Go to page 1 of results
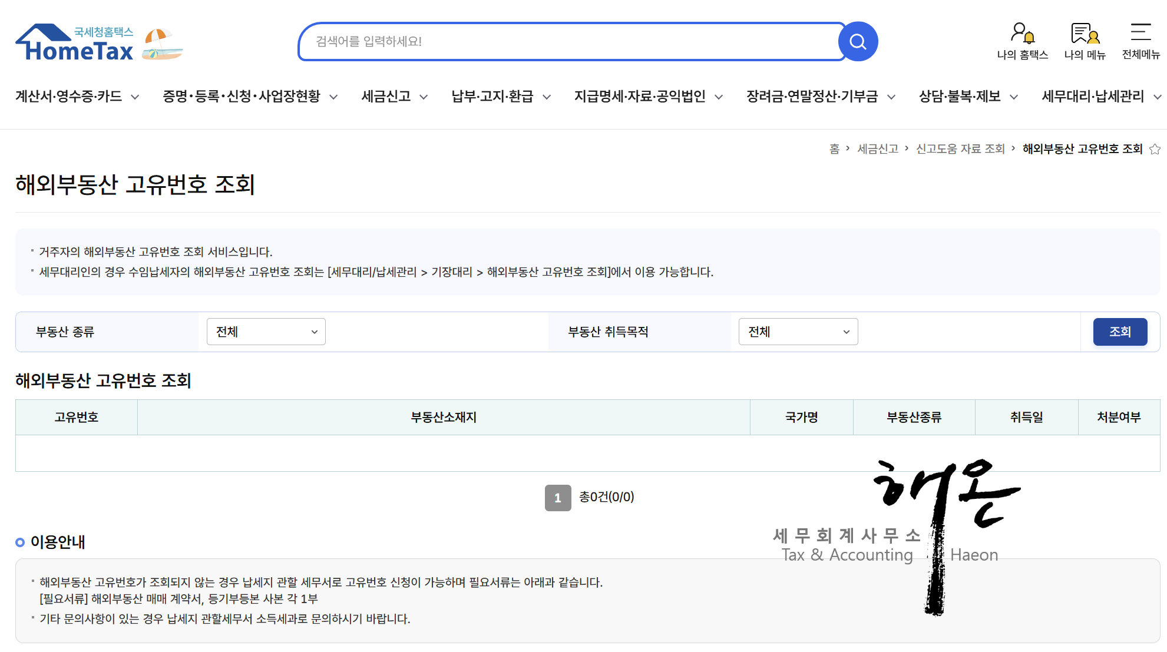 coord(558,498)
